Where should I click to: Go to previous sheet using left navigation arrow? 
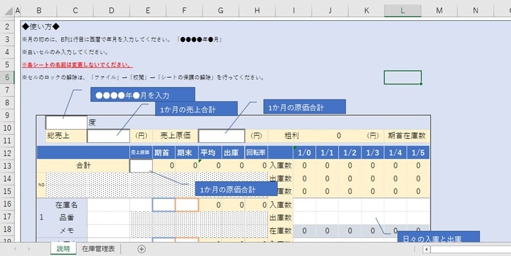coord(15,249)
